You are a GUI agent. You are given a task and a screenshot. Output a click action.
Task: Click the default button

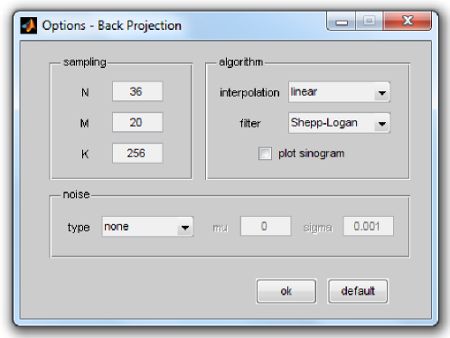pyautogui.click(x=358, y=291)
